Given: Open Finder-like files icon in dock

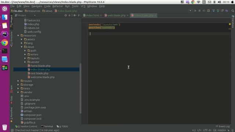Looking at the screenshot, I should pyautogui.click(x=5, y=17).
